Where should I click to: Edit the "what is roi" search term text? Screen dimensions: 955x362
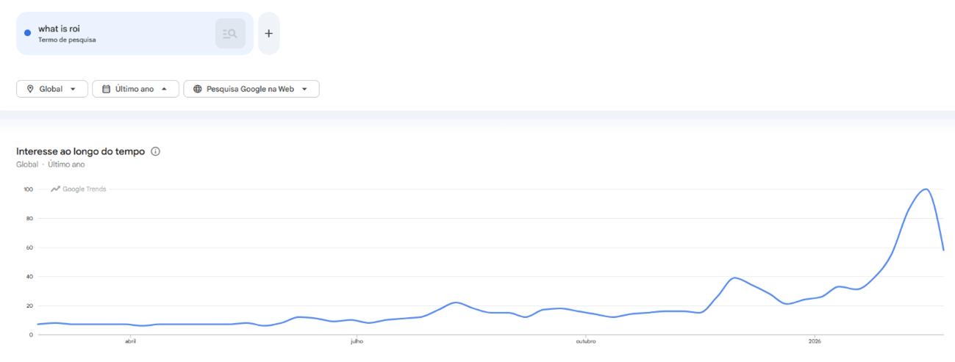click(x=59, y=29)
